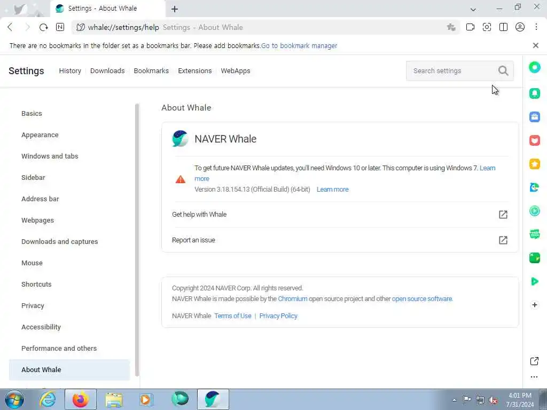Open the green triangle play sidebar icon
This screenshot has height=410, width=547.
[534, 281]
